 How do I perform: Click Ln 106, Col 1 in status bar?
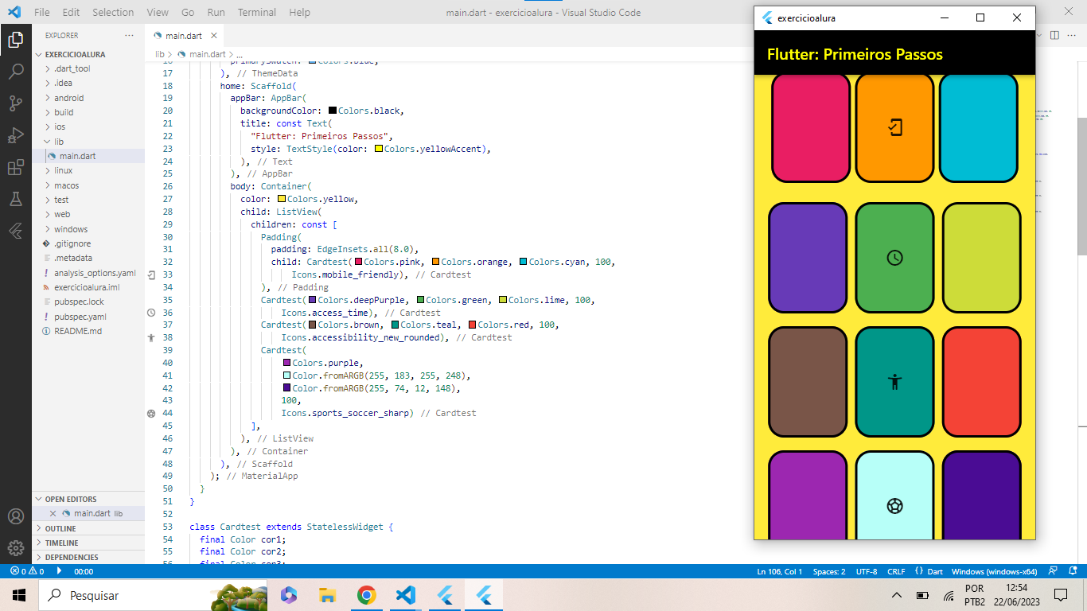click(x=781, y=571)
